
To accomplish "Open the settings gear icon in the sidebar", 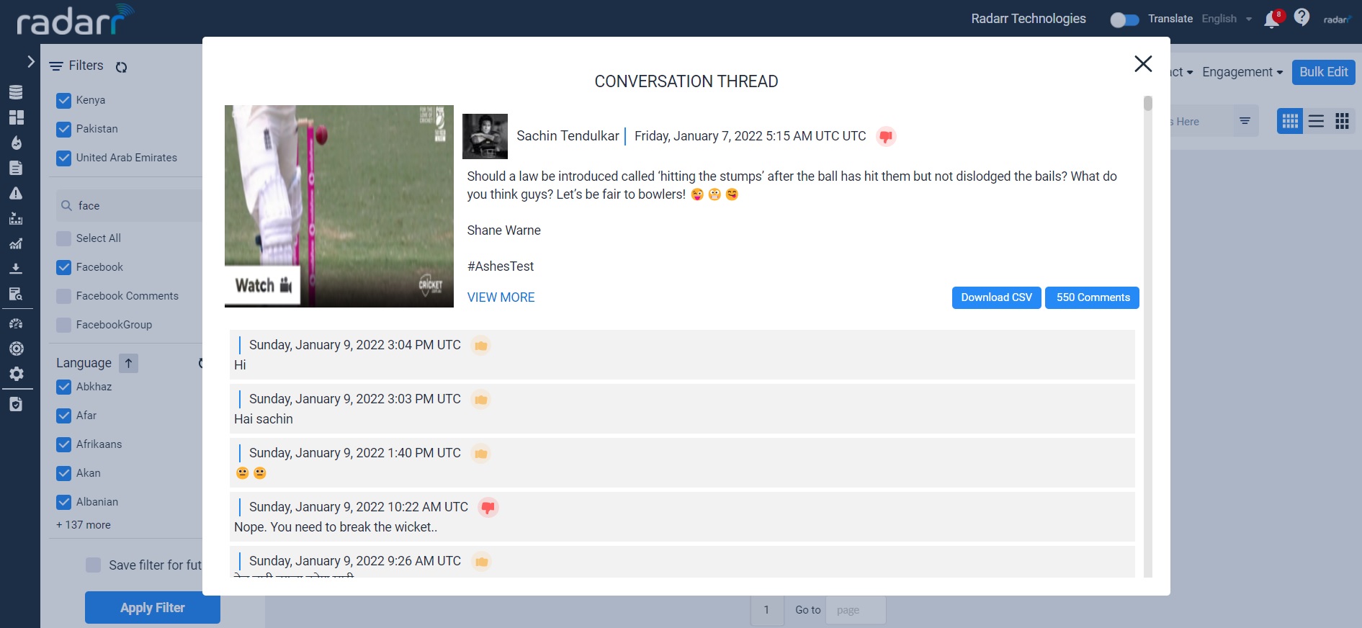I will pyautogui.click(x=16, y=374).
